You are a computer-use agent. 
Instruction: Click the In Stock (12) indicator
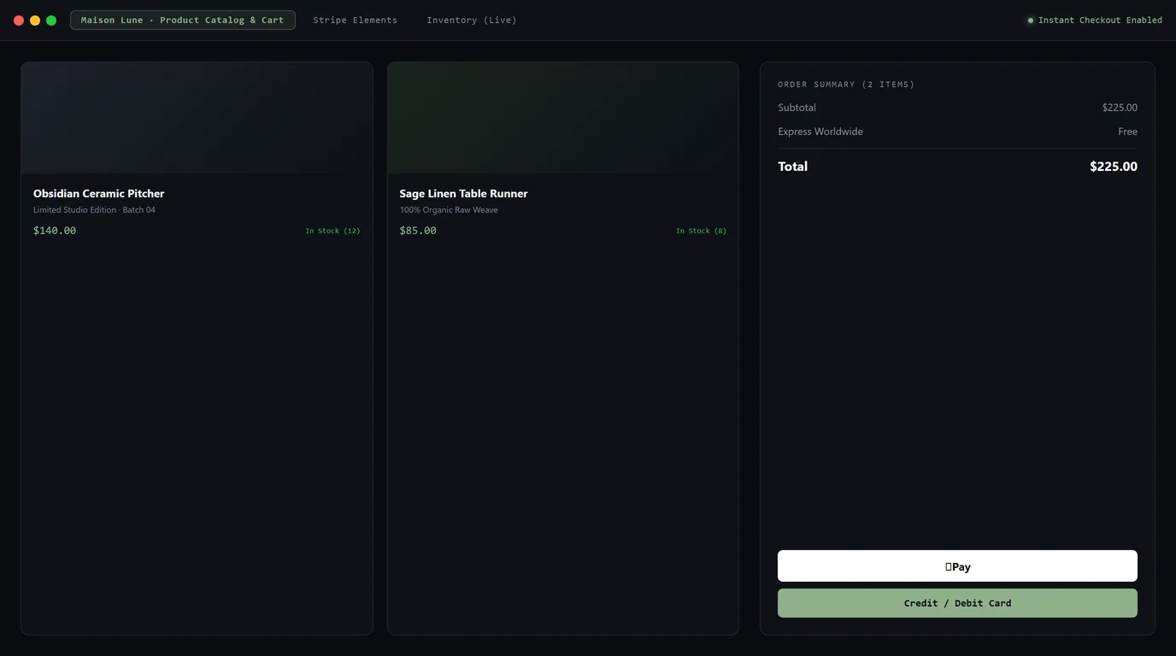coord(332,231)
